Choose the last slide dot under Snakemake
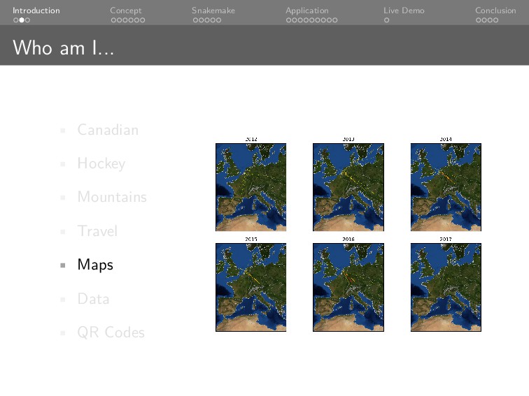 pos(218,20)
